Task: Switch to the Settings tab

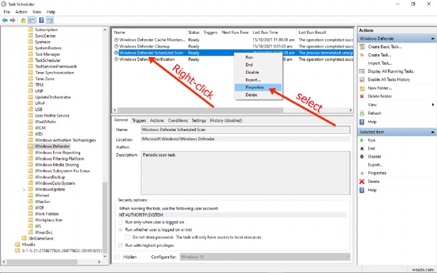Action: tap(199, 121)
